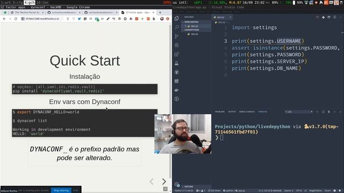Click the Python interpreter version in status bar

(x=184, y=191)
